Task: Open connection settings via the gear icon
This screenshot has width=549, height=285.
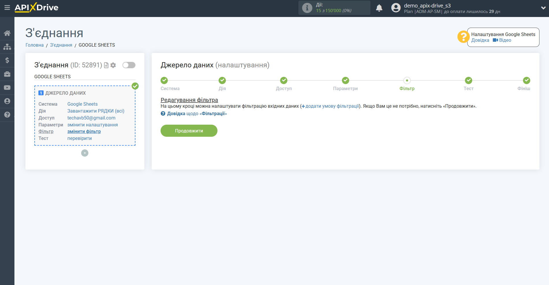Action: coord(113,65)
